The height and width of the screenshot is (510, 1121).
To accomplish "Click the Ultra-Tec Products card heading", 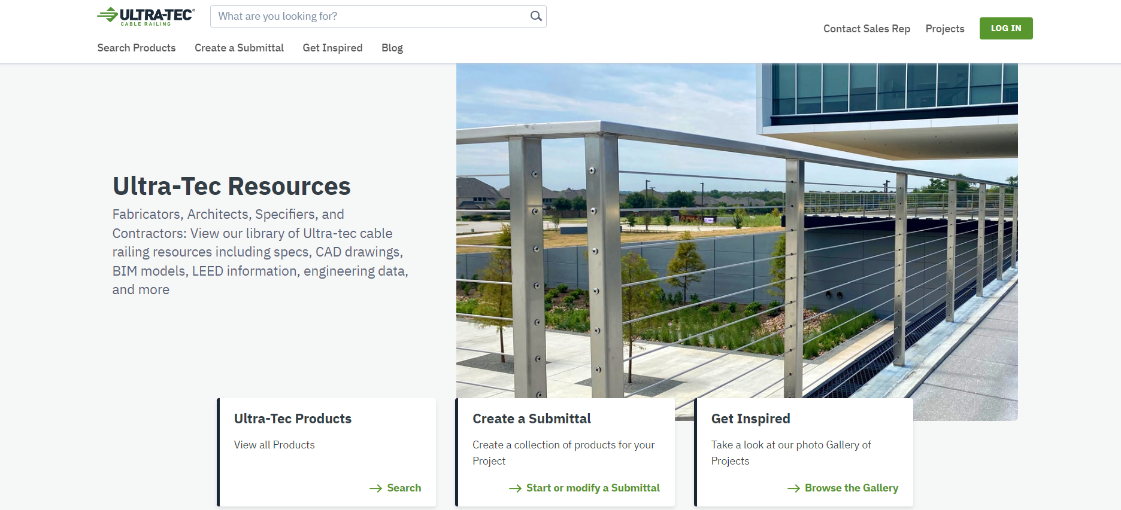I will [293, 419].
